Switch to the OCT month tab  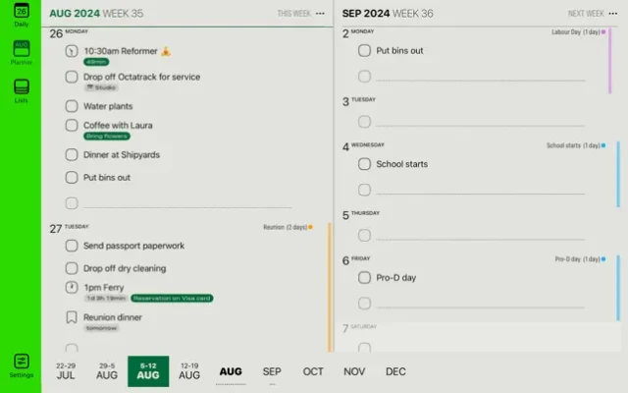[x=313, y=371]
